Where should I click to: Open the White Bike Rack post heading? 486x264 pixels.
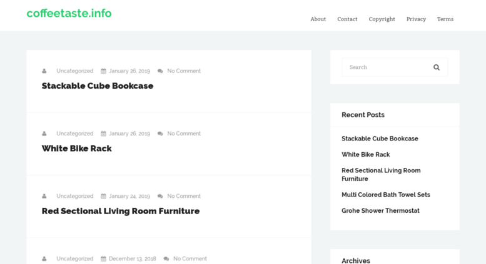[76, 149]
